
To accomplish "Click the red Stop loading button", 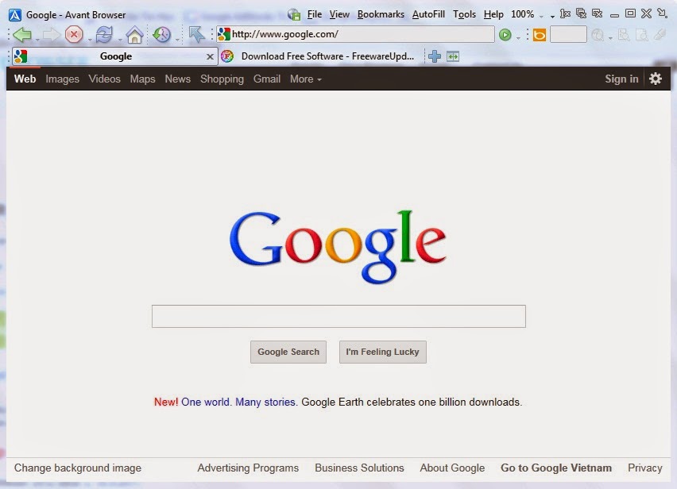I will (x=74, y=34).
